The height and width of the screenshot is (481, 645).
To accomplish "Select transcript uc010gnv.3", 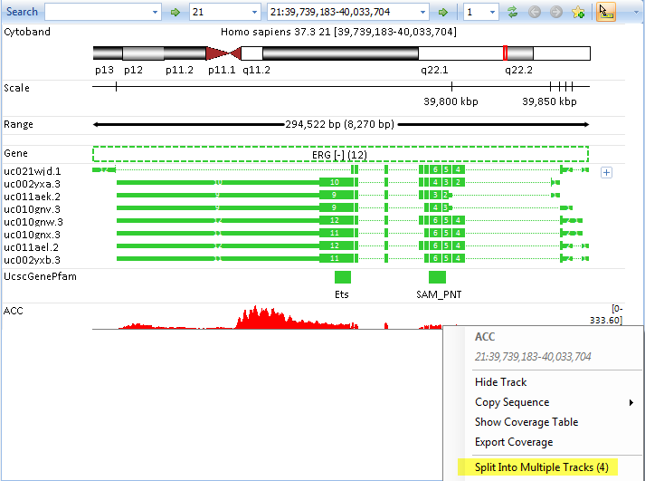I will pos(32,209).
